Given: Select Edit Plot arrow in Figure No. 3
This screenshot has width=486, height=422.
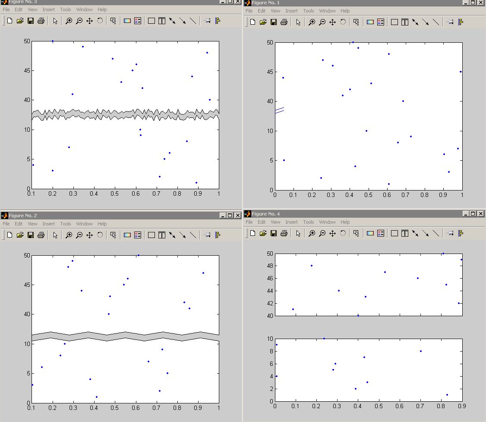Looking at the screenshot, I should [x=55, y=21].
